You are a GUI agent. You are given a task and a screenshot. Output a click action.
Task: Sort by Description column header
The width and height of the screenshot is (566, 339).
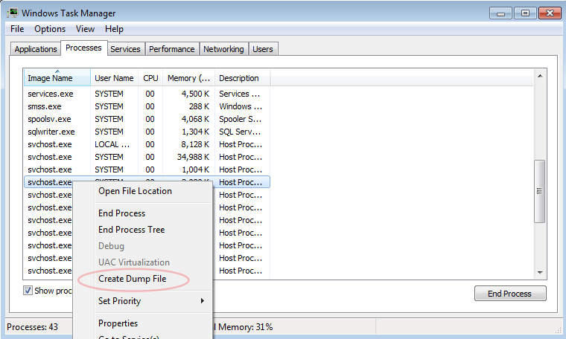click(242, 78)
